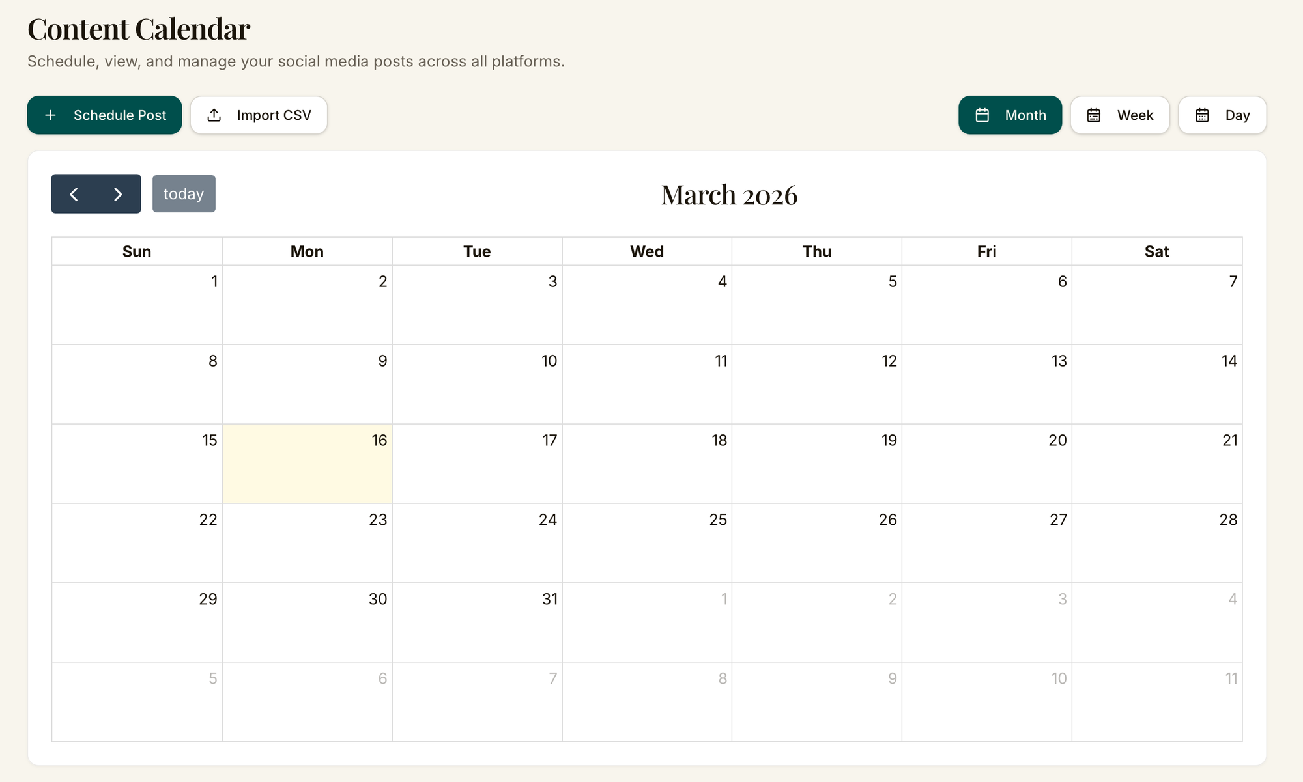
Task: Click the upload icon beside Import CSV
Action: 215,115
